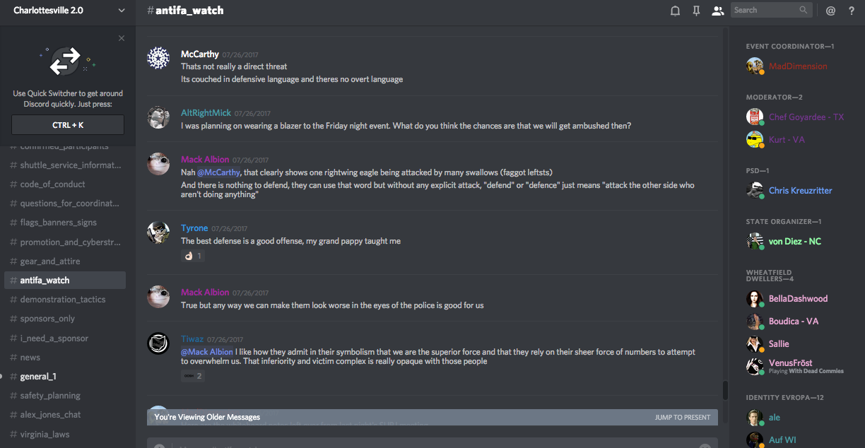Dismiss the Quick Switcher tip

[122, 39]
